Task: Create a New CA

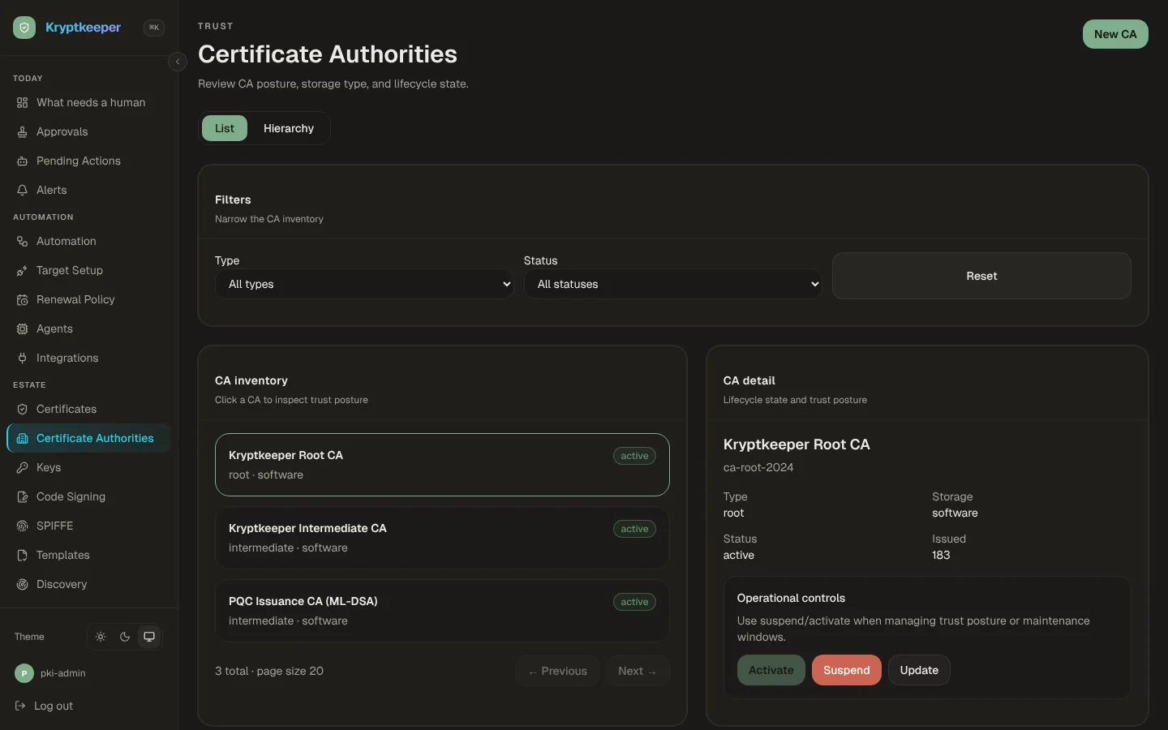Action: pos(1115,34)
